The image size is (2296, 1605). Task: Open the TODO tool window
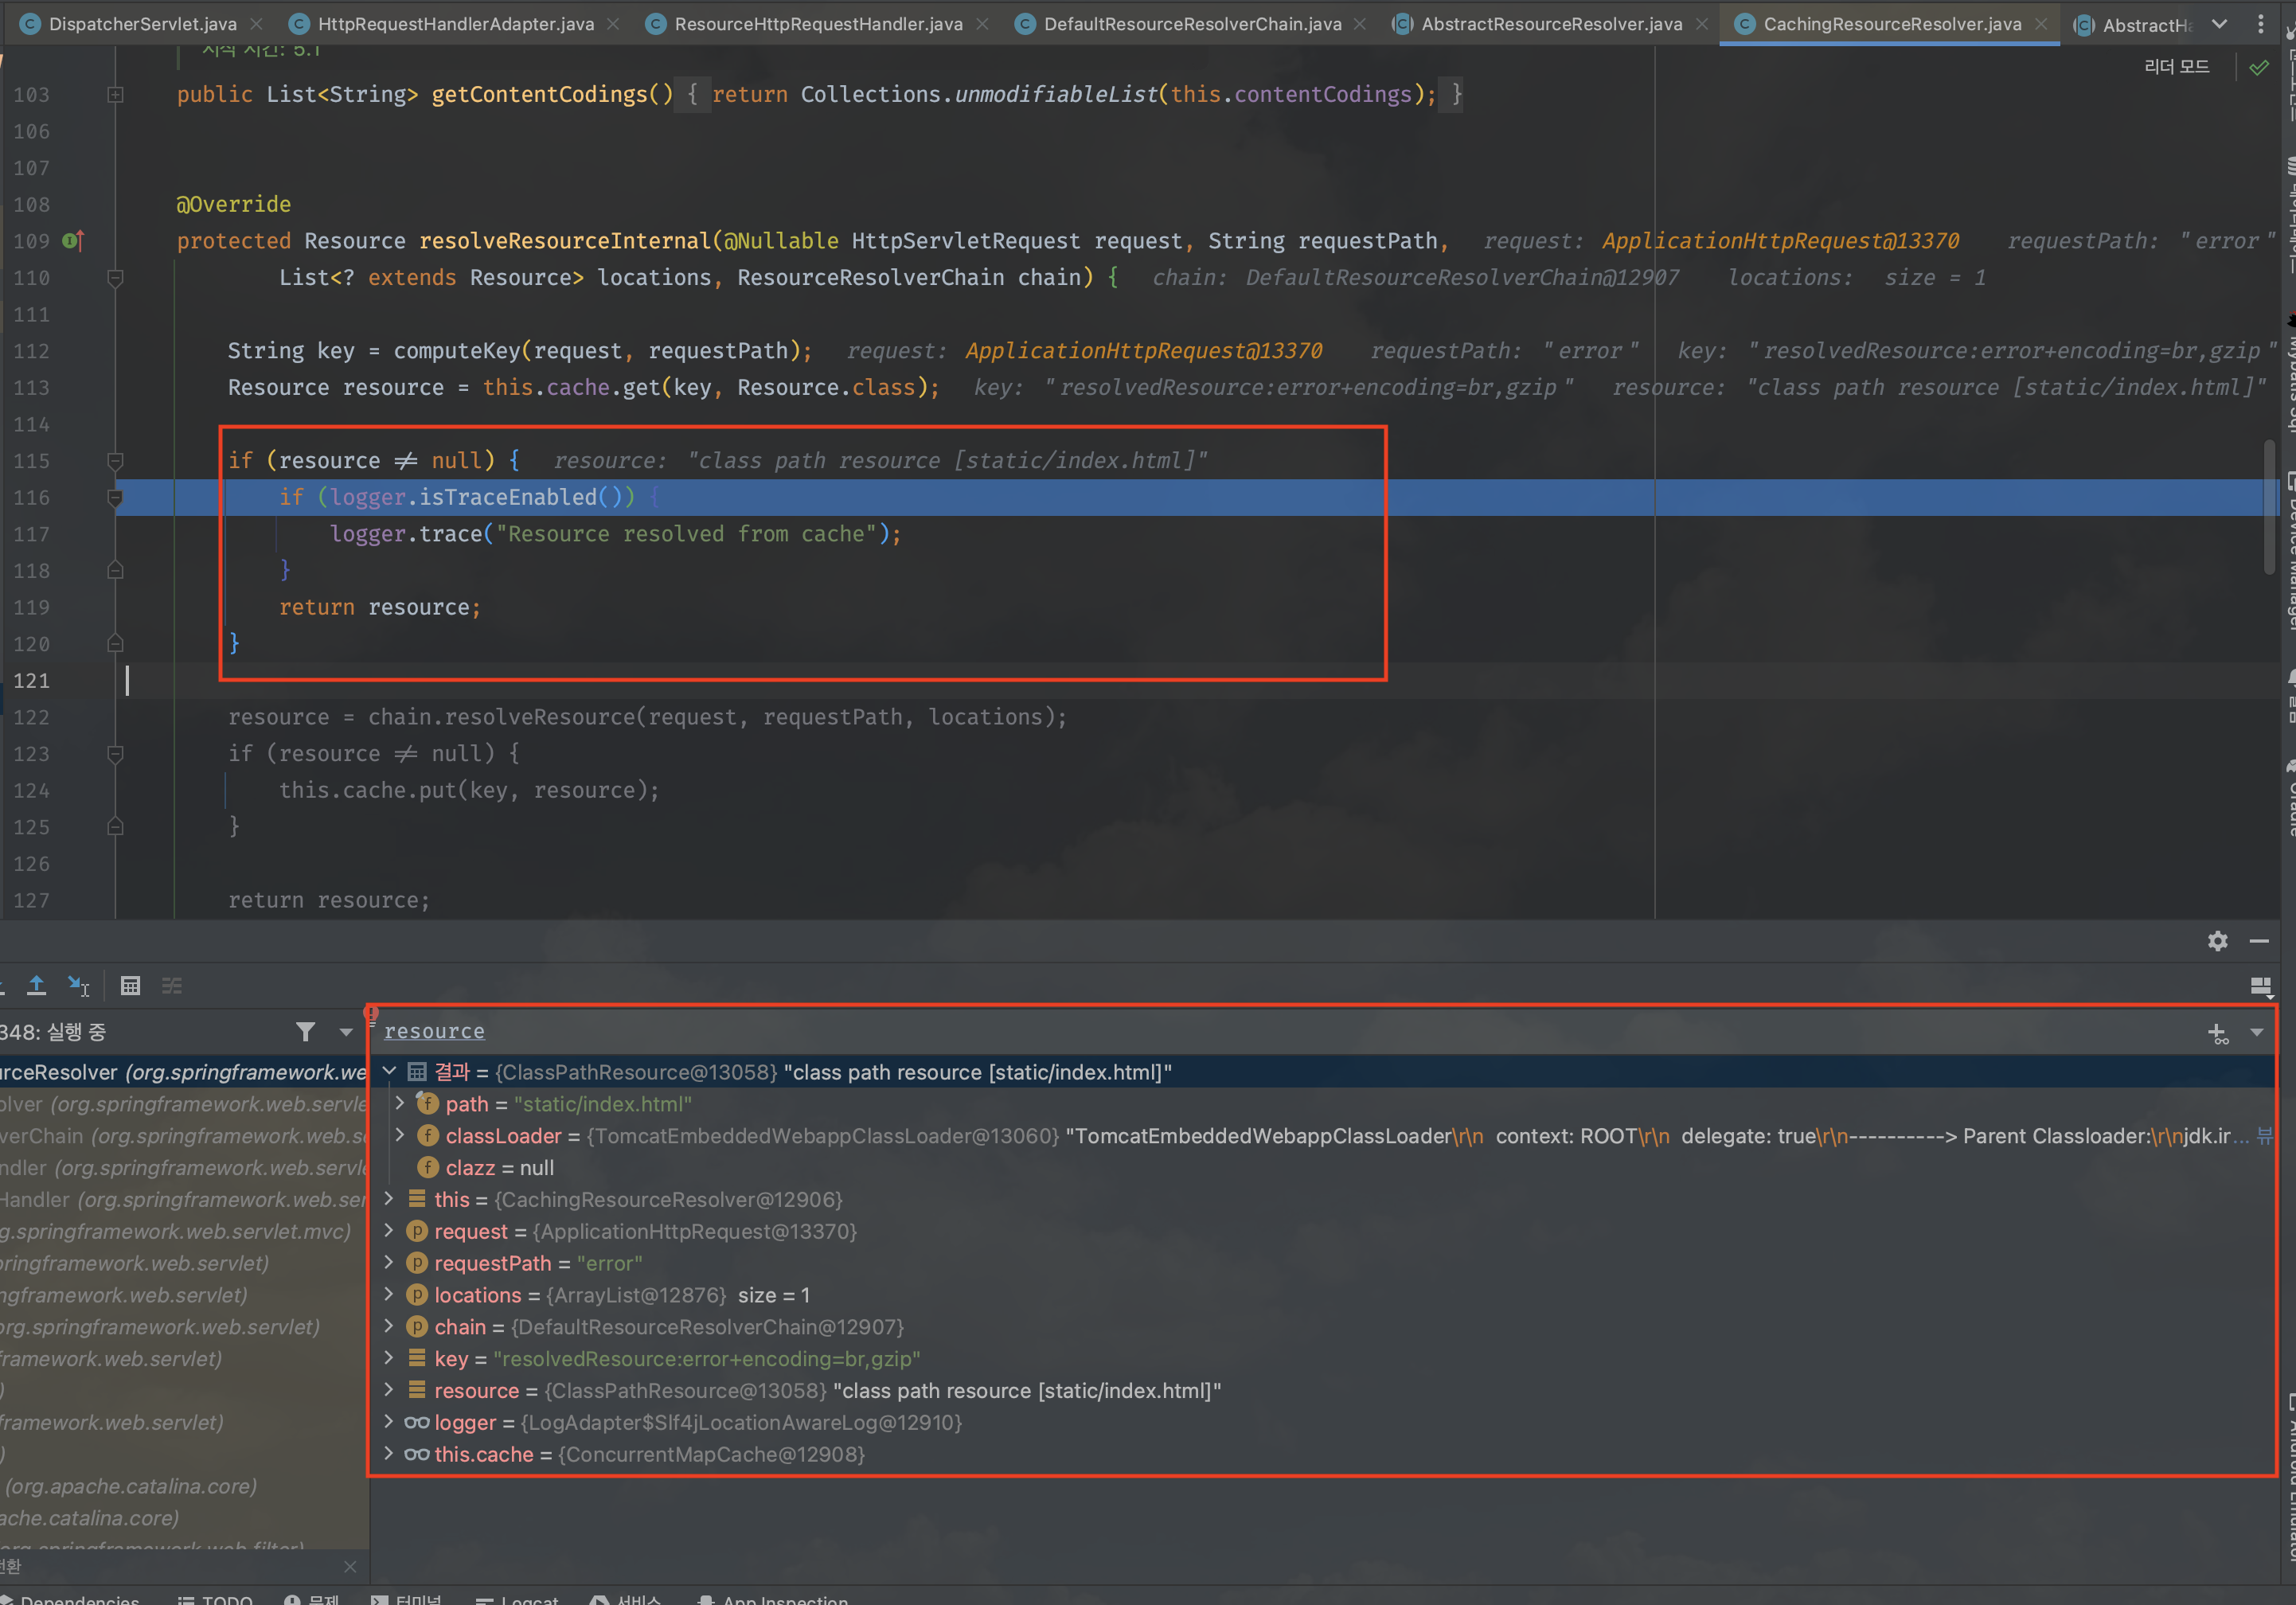click(x=226, y=1598)
